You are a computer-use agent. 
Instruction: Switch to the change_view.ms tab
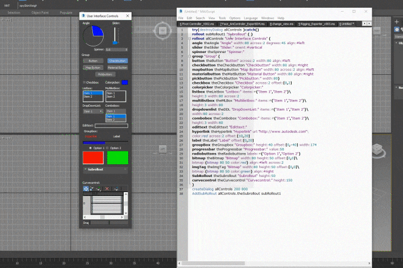(x=282, y=24)
